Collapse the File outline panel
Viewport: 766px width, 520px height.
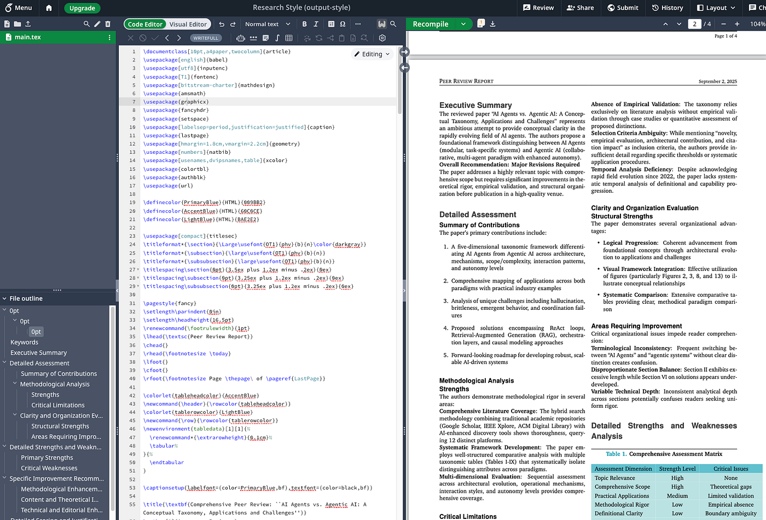click(4, 299)
